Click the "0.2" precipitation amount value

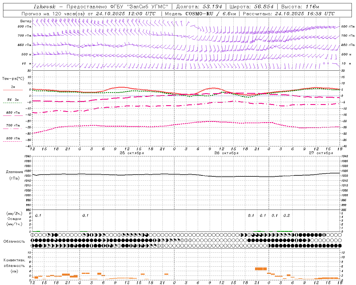(286, 215)
